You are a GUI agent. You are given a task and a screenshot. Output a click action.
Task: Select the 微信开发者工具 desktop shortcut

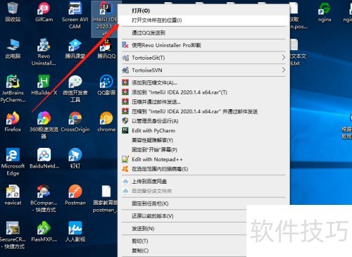click(75, 89)
